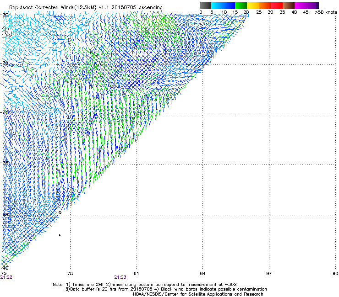Click longitude axis label 84
The width and height of the screenshot is (339, 297).
coord(202,273)
